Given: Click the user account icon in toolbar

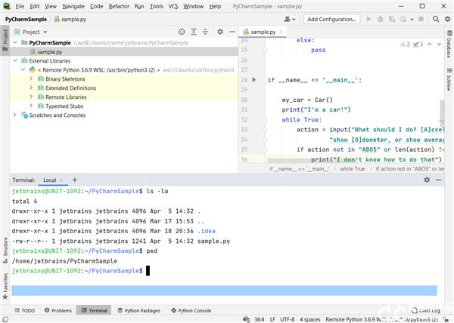Looking at the screenshot, I should 289,20.
